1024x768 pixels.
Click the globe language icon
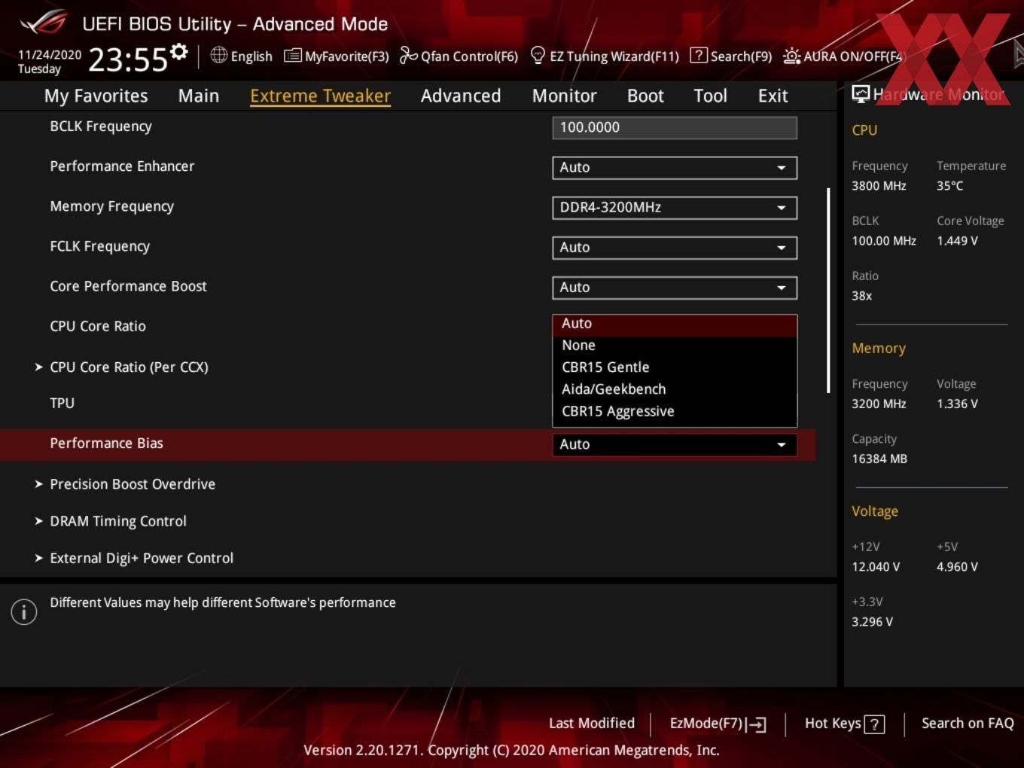pos(218,55)
